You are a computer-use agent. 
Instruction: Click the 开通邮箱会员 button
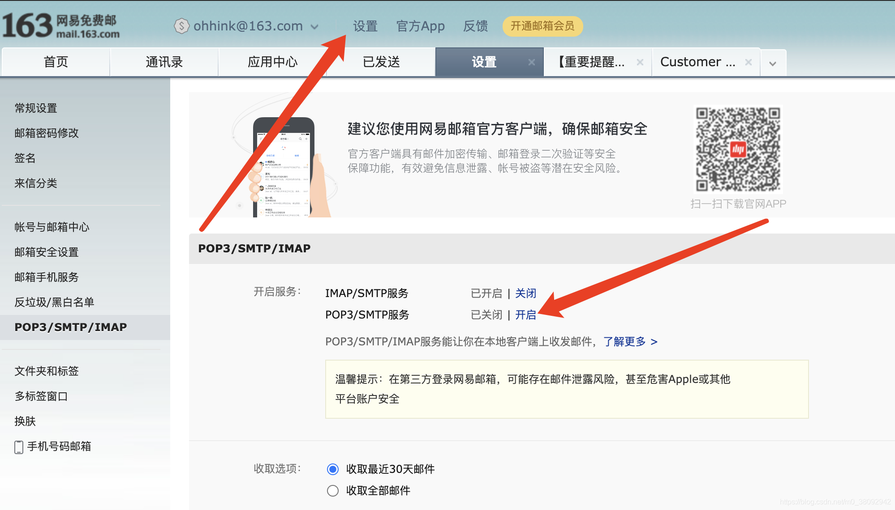coord(542,26)
